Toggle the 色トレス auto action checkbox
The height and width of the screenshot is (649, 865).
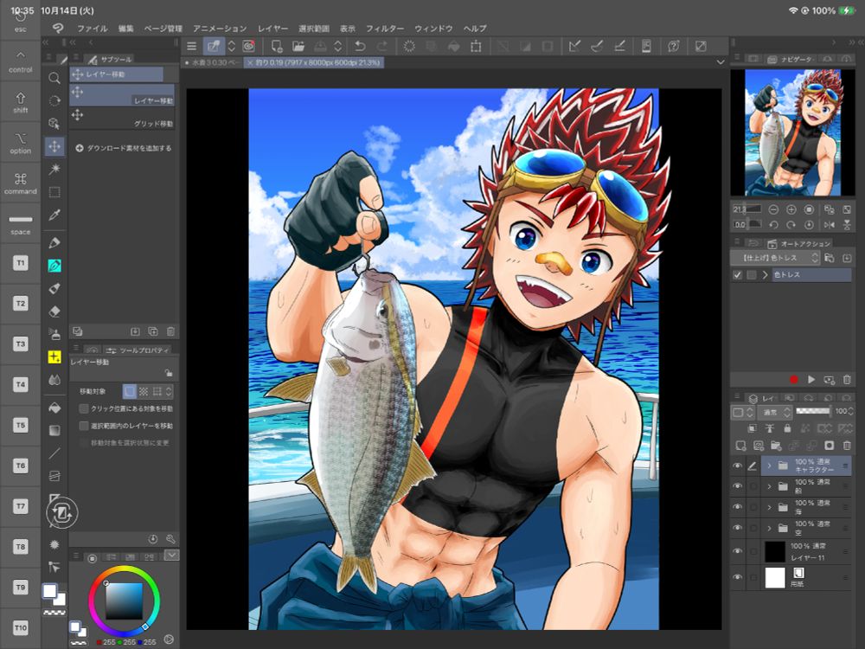[737, 275]
